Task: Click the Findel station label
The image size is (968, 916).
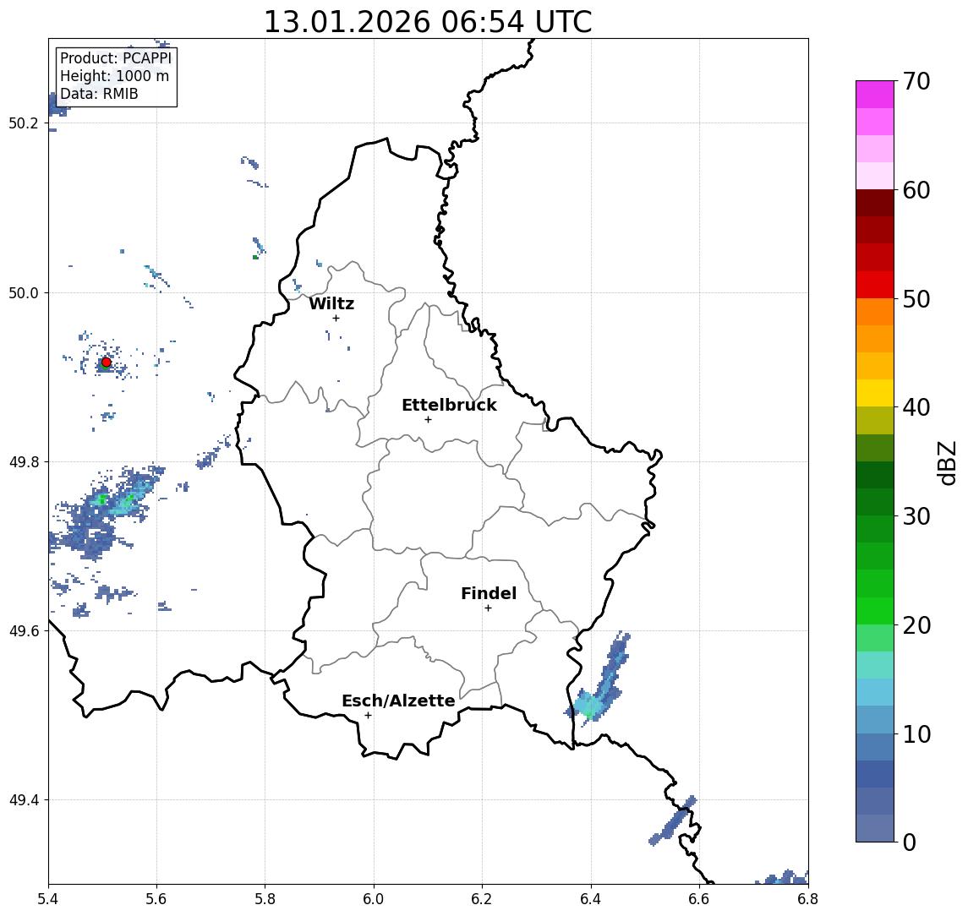Action: tap(489, 593)
